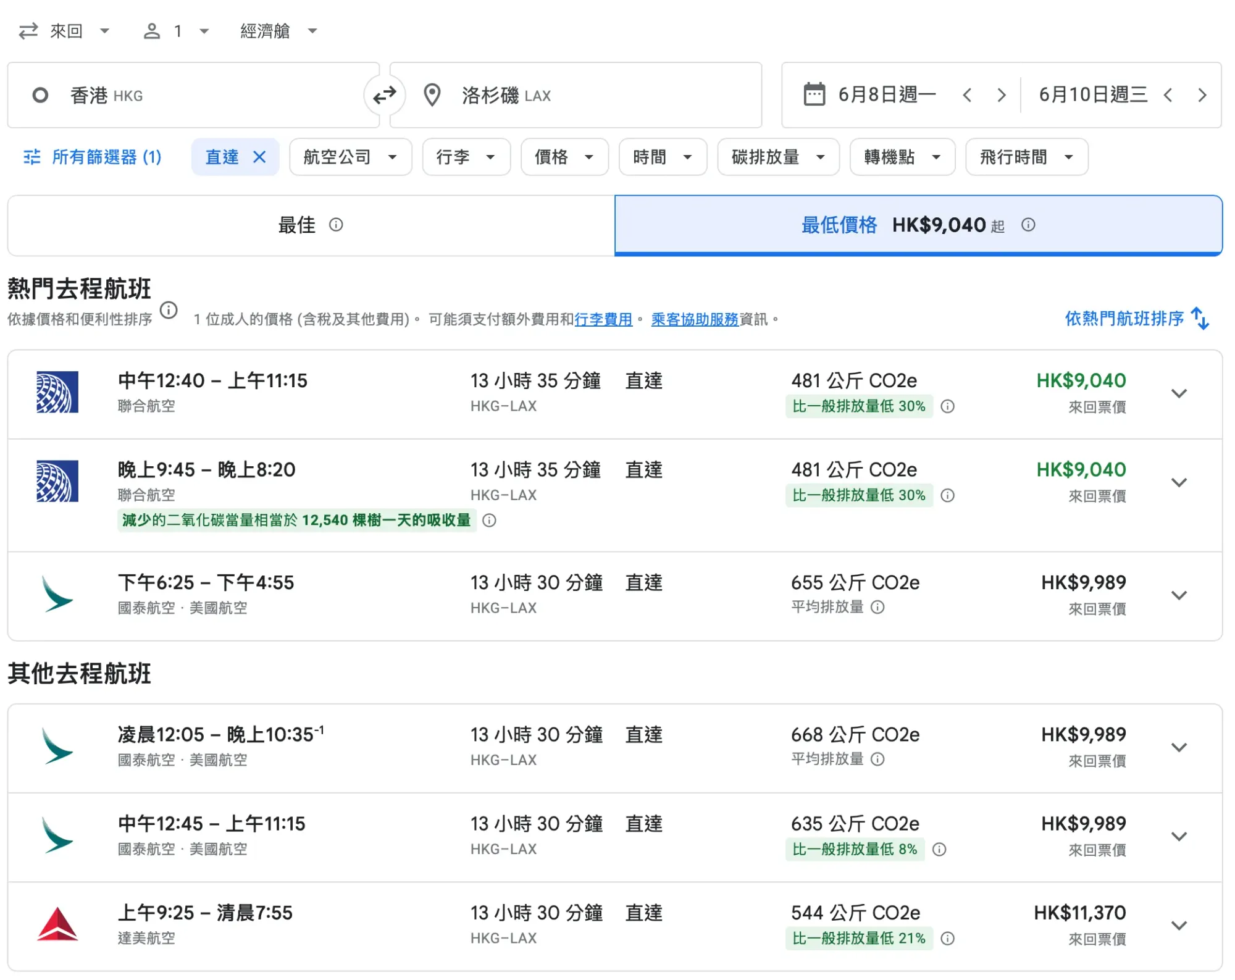
Task: Open 行李 baggage filter
Action: coord(466,157)
